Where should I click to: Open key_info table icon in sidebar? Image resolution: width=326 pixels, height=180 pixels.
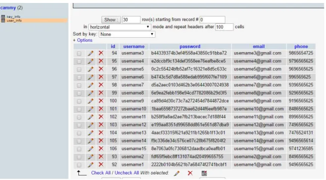[3, 17]
